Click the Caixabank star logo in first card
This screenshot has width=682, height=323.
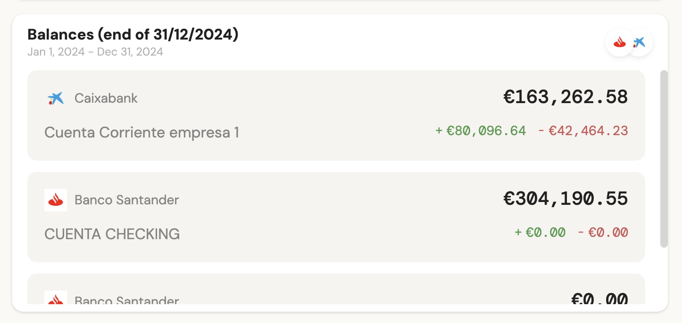point(56,98)
